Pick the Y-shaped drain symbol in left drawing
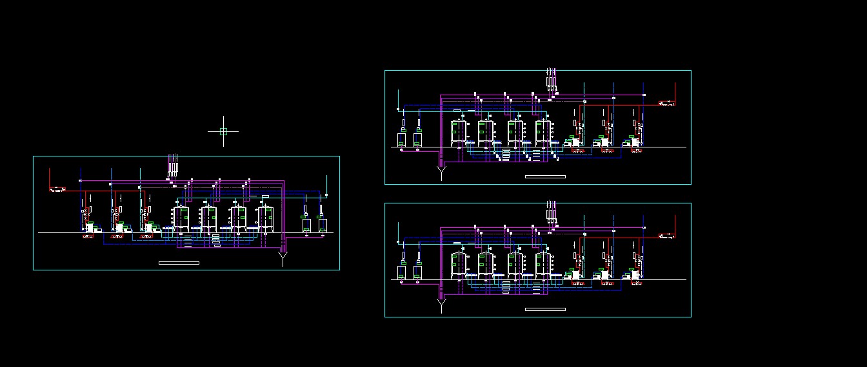This screenshot has width=867, height=367. (283, 259)
